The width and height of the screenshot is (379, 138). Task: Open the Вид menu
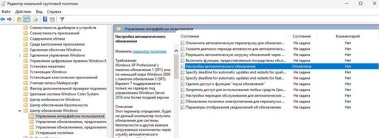[39, 12]
